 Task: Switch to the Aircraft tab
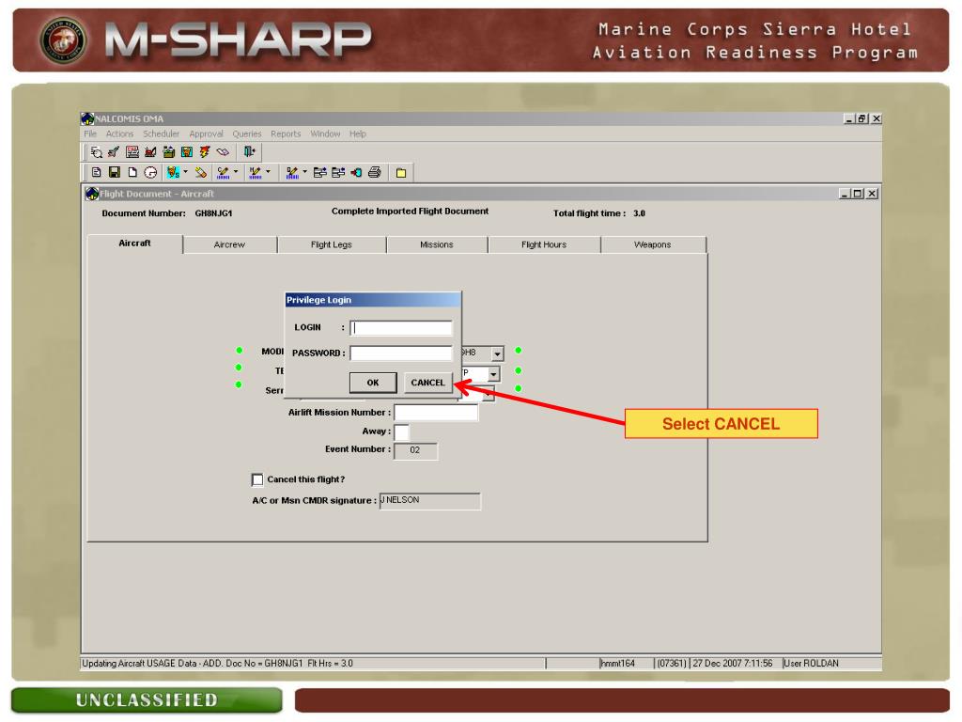(135, 243)
